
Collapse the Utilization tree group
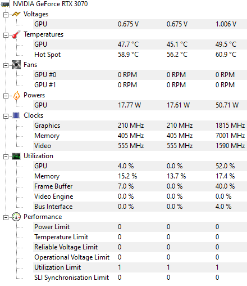(x=6, y=157)
